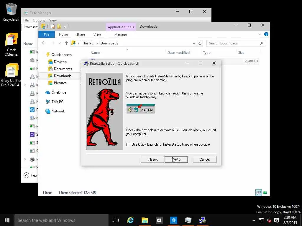Viewport: 302px width, 226px height.
Task: Sort by Type column header
Action: click(206, 53)
